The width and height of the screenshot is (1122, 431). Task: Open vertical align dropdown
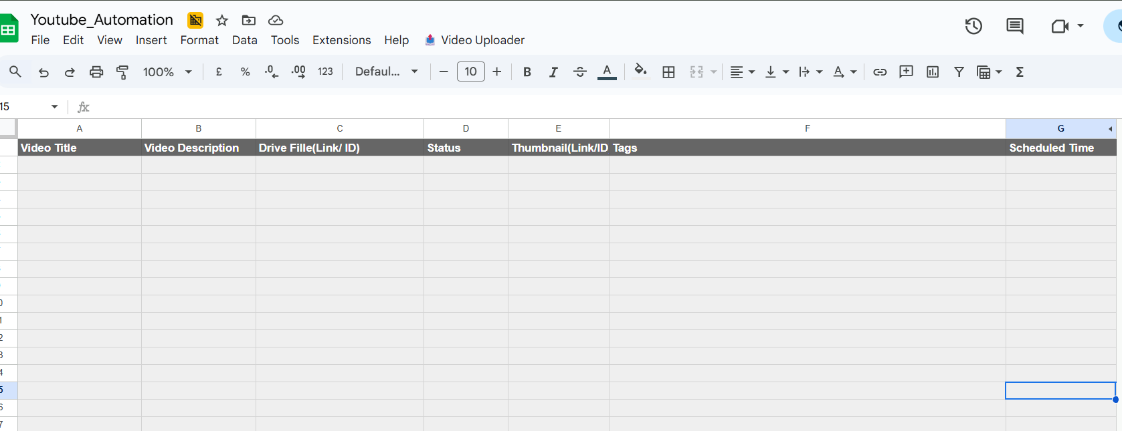(x=777, y=72)
